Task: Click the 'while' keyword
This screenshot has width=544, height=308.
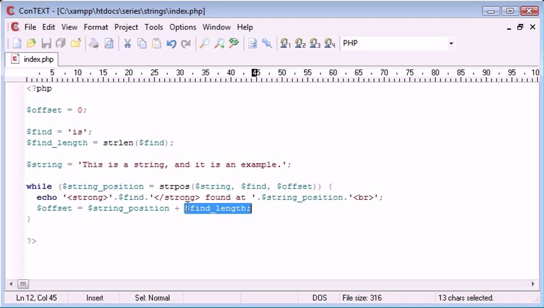Action: click(39, 187)
